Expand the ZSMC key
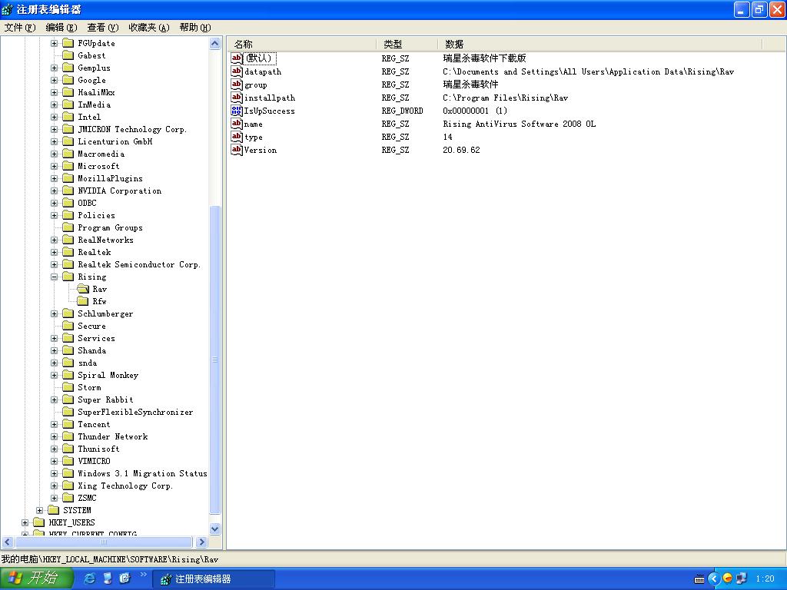Image resolution: width=787 pixels, height=590 pixels. pos(55,498)
